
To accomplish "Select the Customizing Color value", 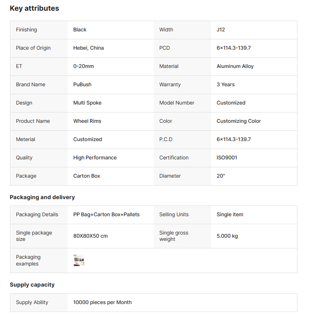I will (x=239, y=121).
